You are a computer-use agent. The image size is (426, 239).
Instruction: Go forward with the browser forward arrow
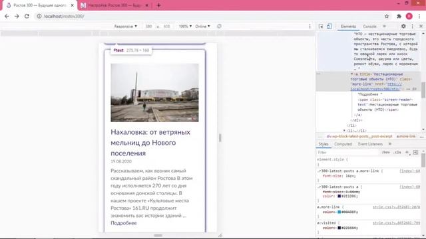pyautogui.click(x=17, y=16)
